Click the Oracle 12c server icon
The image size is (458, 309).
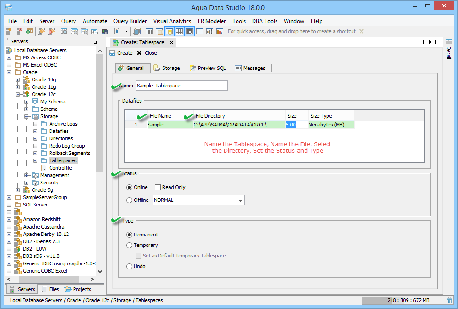click(26, 94)
